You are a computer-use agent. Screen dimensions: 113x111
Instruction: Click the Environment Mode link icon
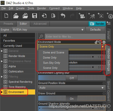(x=96, y=42)
